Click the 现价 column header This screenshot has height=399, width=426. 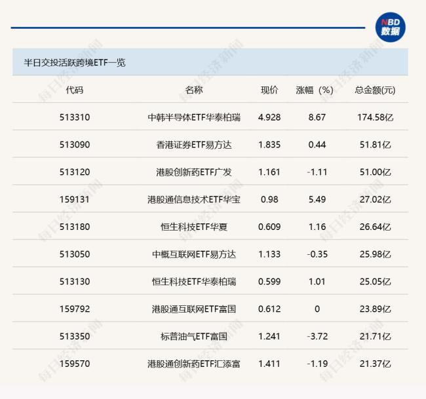pos(269,90)
